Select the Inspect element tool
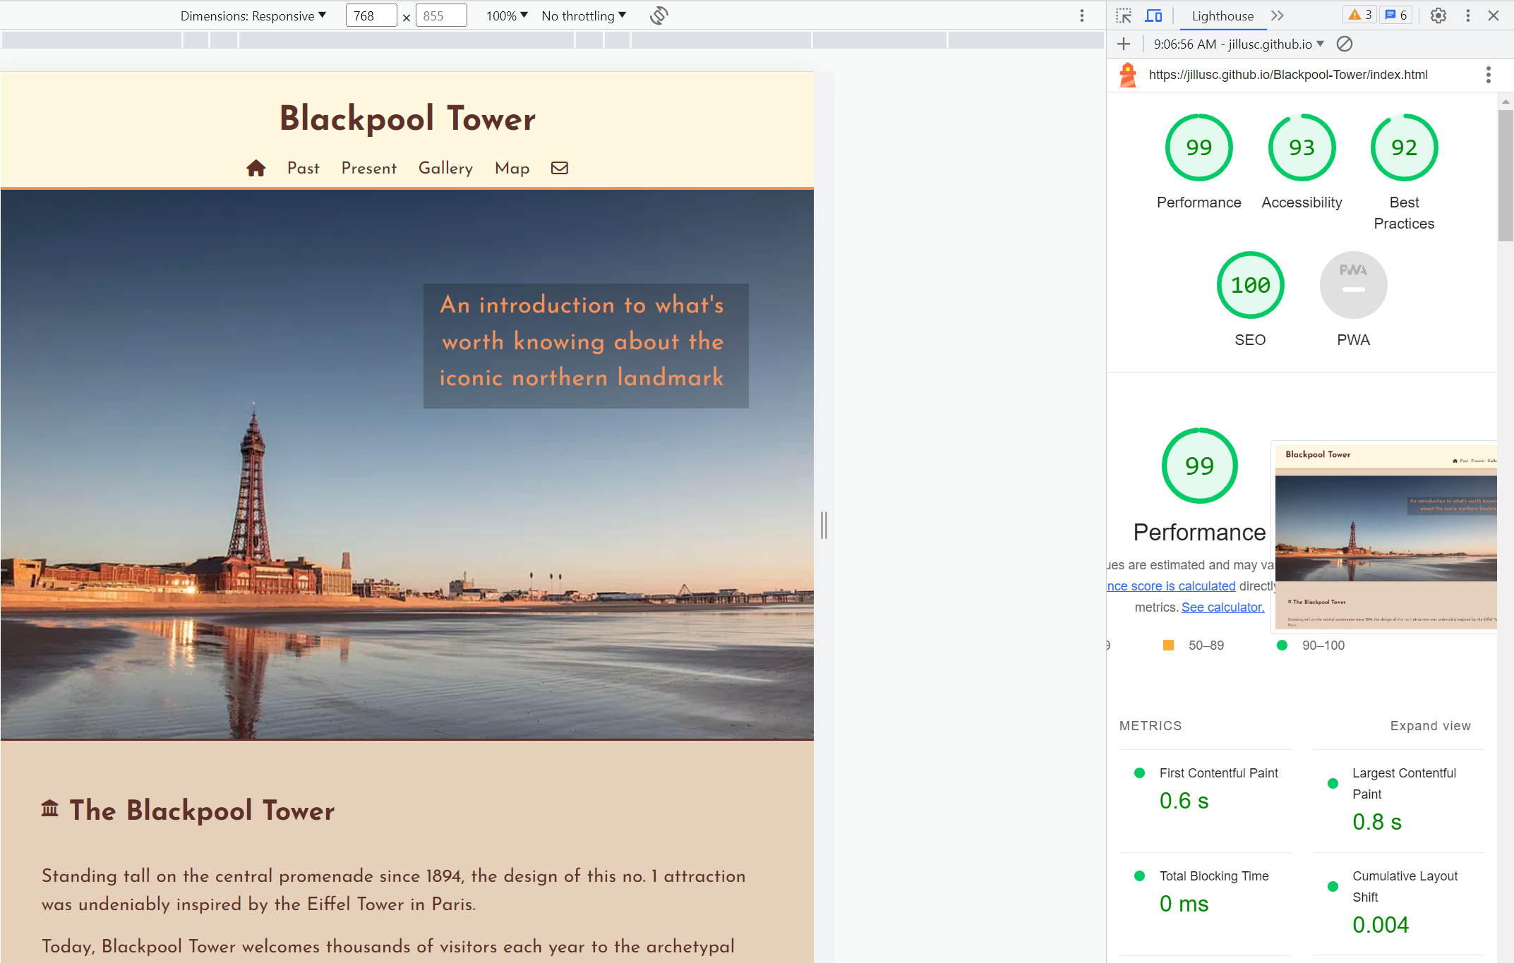Image resolution: width=1514 pixels, height=963 pixels. (1124, 15)
